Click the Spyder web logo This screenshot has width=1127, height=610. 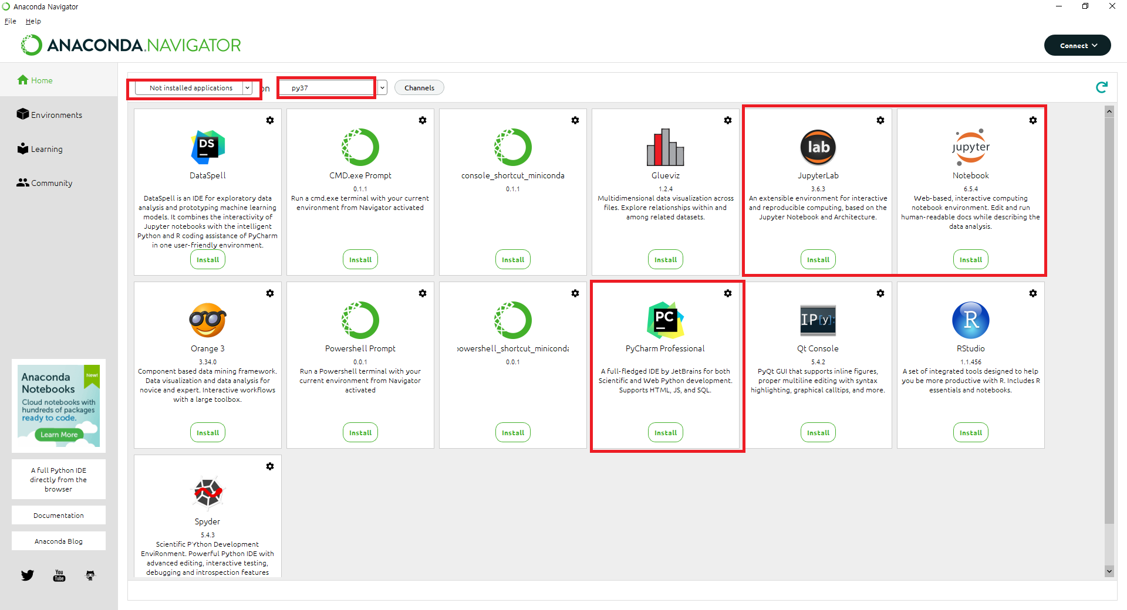click(x=208, y=493)
